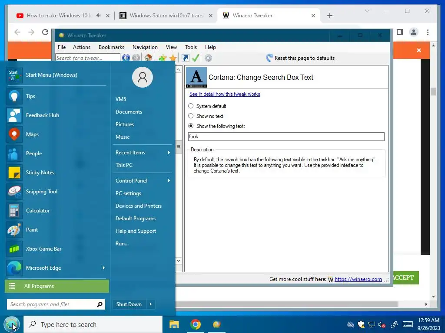Open the home page house icon in Winaero
This screenshot has width=445, height=333.
point(148,58)
